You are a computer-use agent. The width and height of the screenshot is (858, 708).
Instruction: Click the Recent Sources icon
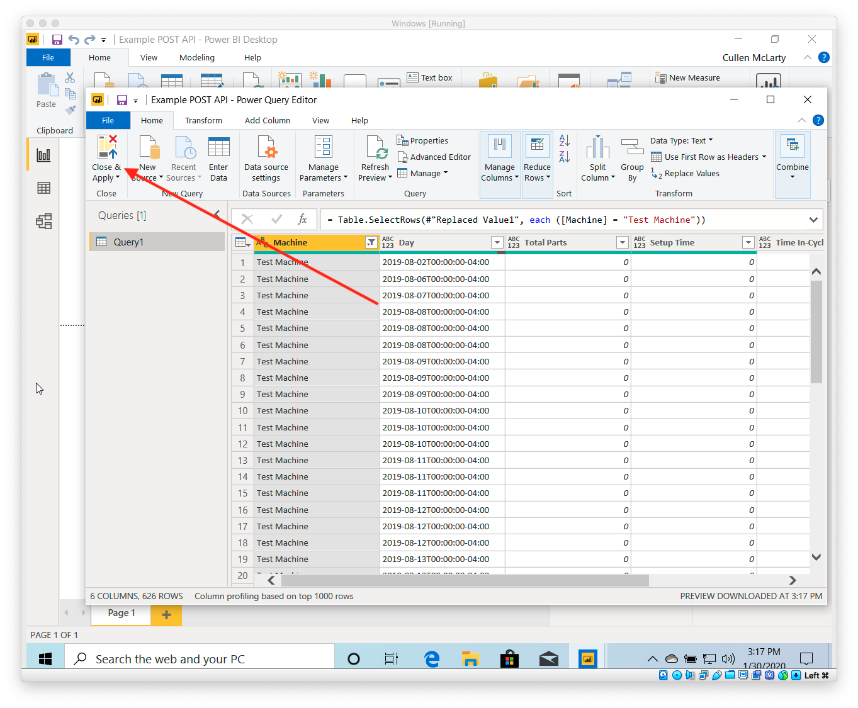click(184, 147)
